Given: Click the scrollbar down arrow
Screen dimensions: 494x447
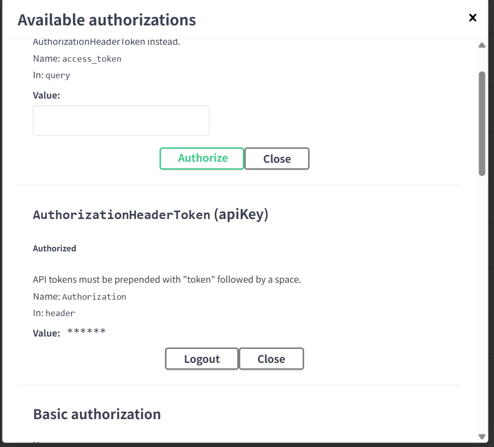Looking at the screenshot, I should pyautogui.click(x=482, y=437).
